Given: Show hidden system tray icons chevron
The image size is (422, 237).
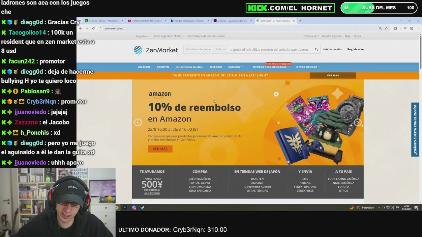Looking at the screenshot, I should tap(379, 208).
